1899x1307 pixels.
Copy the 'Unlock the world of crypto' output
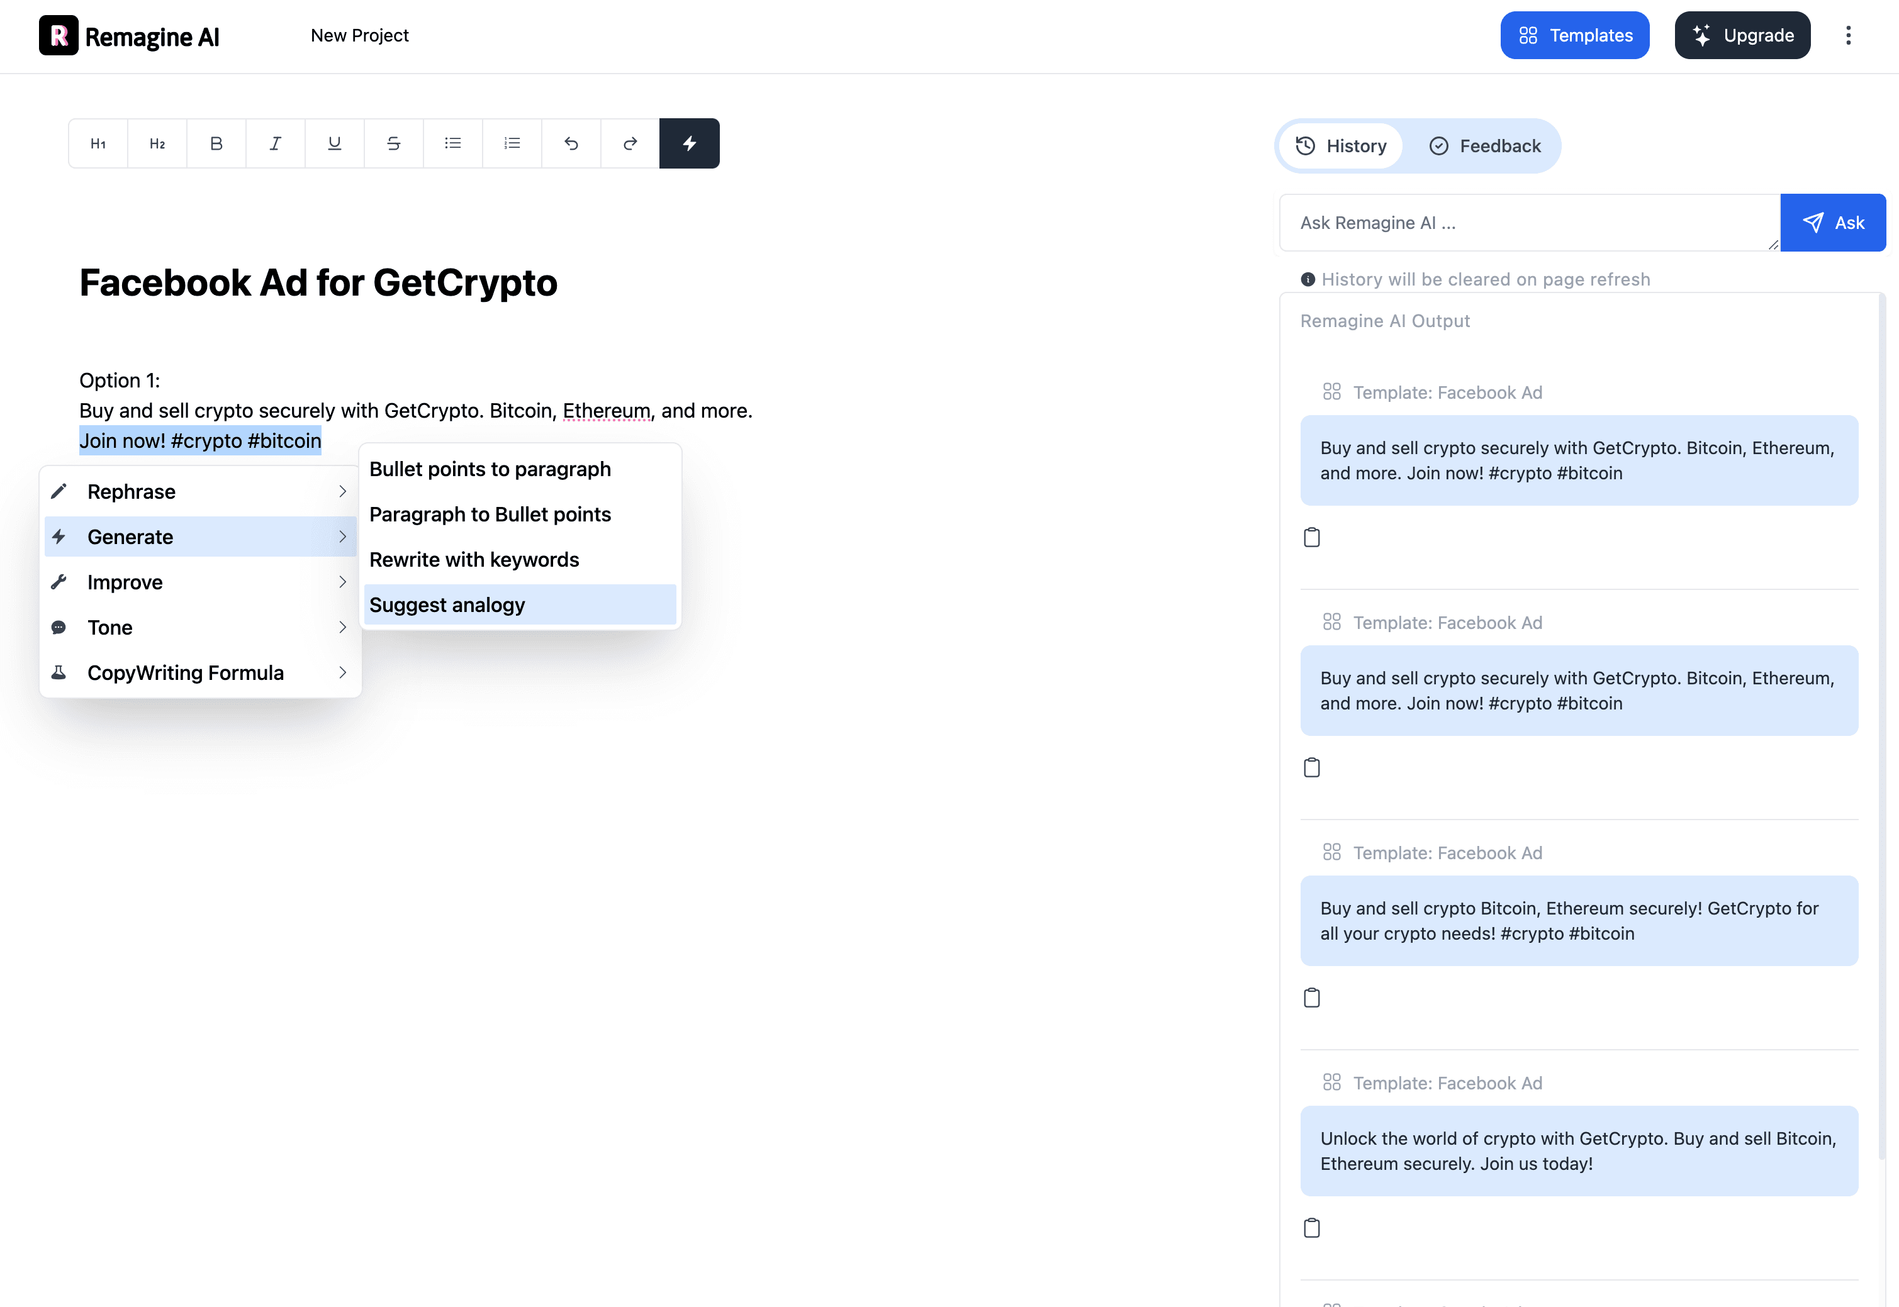[1311, 1228]
